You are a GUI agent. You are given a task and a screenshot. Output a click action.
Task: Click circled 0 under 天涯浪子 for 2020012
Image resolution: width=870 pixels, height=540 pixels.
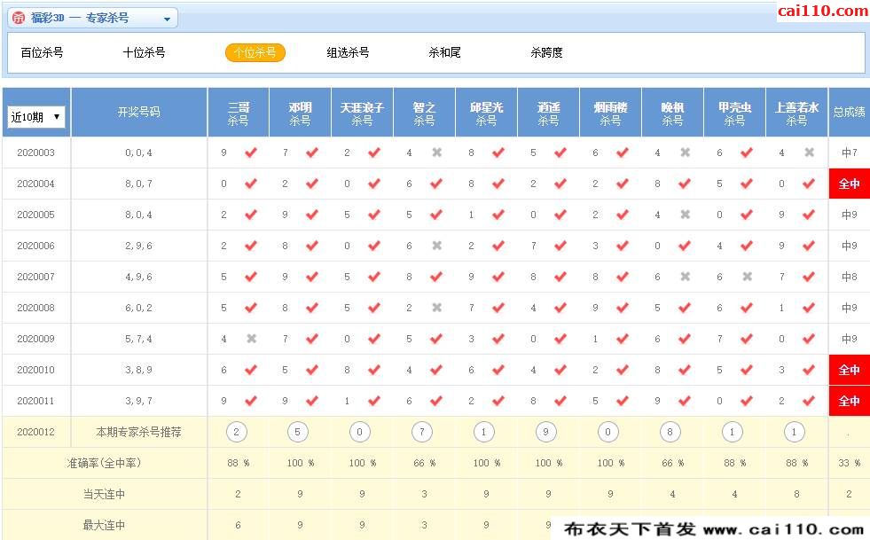tap(359, 432)
